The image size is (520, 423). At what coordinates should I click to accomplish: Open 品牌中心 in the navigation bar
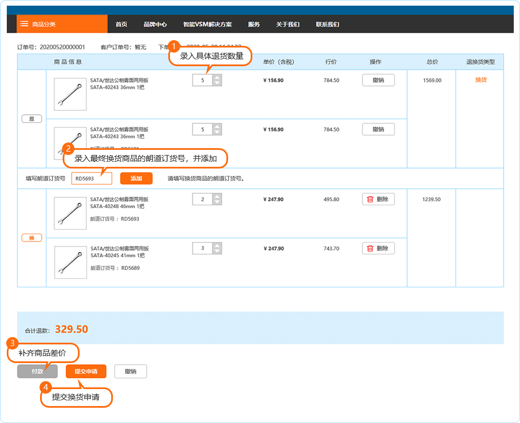(155, 24)
